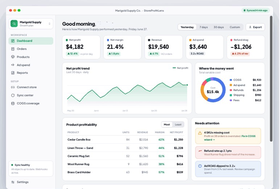Click the red trend icon on refund alert
This screenshot has height=189, width=280.
200,151
